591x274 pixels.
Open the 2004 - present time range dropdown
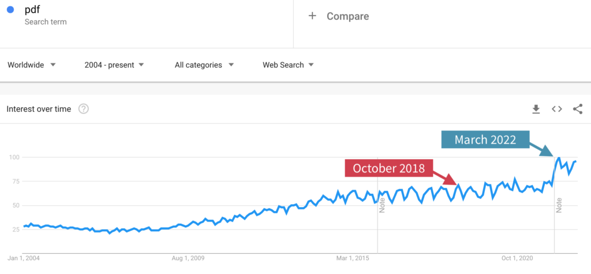click(x=114, y=65)
